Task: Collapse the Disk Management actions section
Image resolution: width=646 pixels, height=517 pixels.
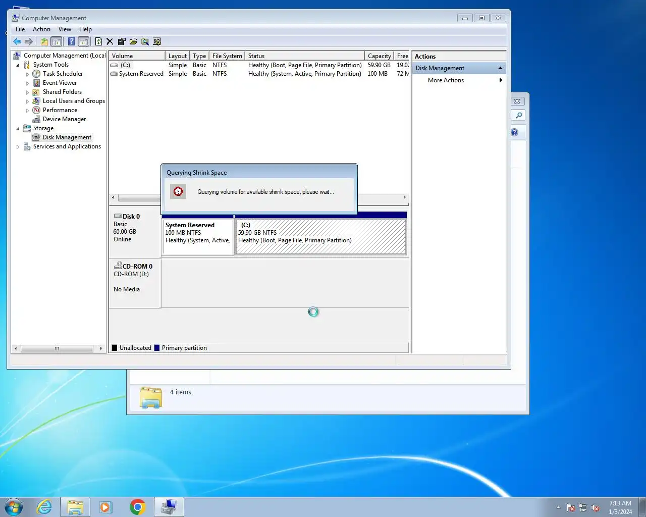Action: (500, 68)
